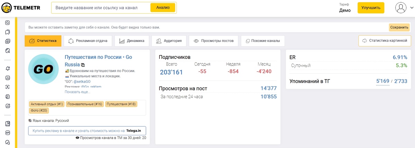Open the Похожие каналы tab

coord(263,41)
